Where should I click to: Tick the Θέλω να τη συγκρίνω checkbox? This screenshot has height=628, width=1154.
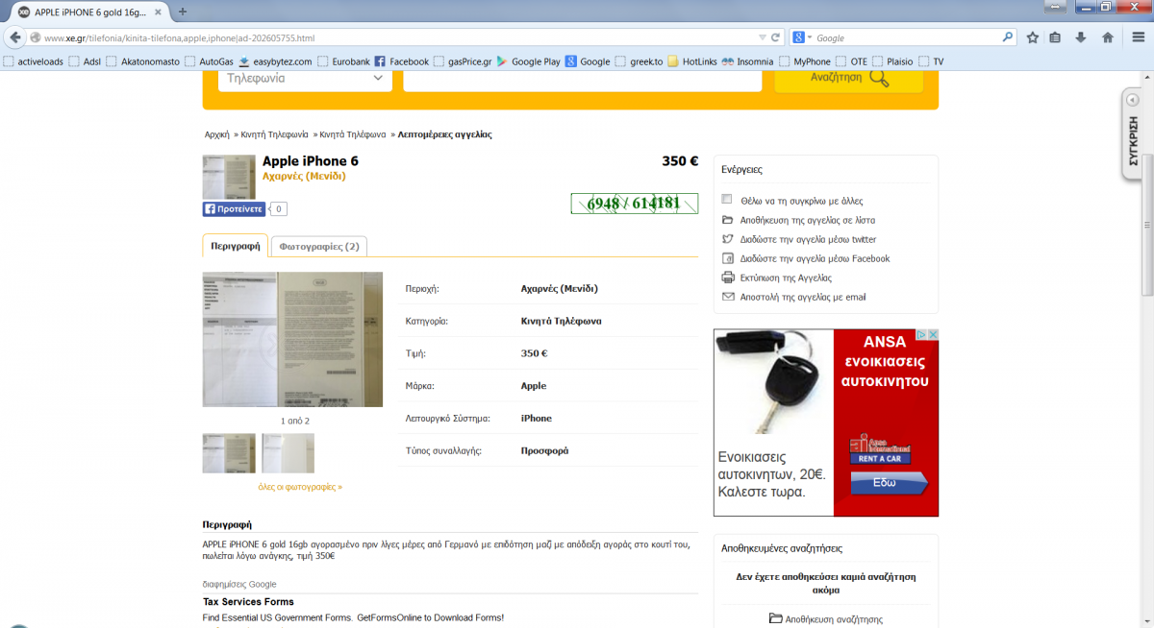click(x=727, y=200)
